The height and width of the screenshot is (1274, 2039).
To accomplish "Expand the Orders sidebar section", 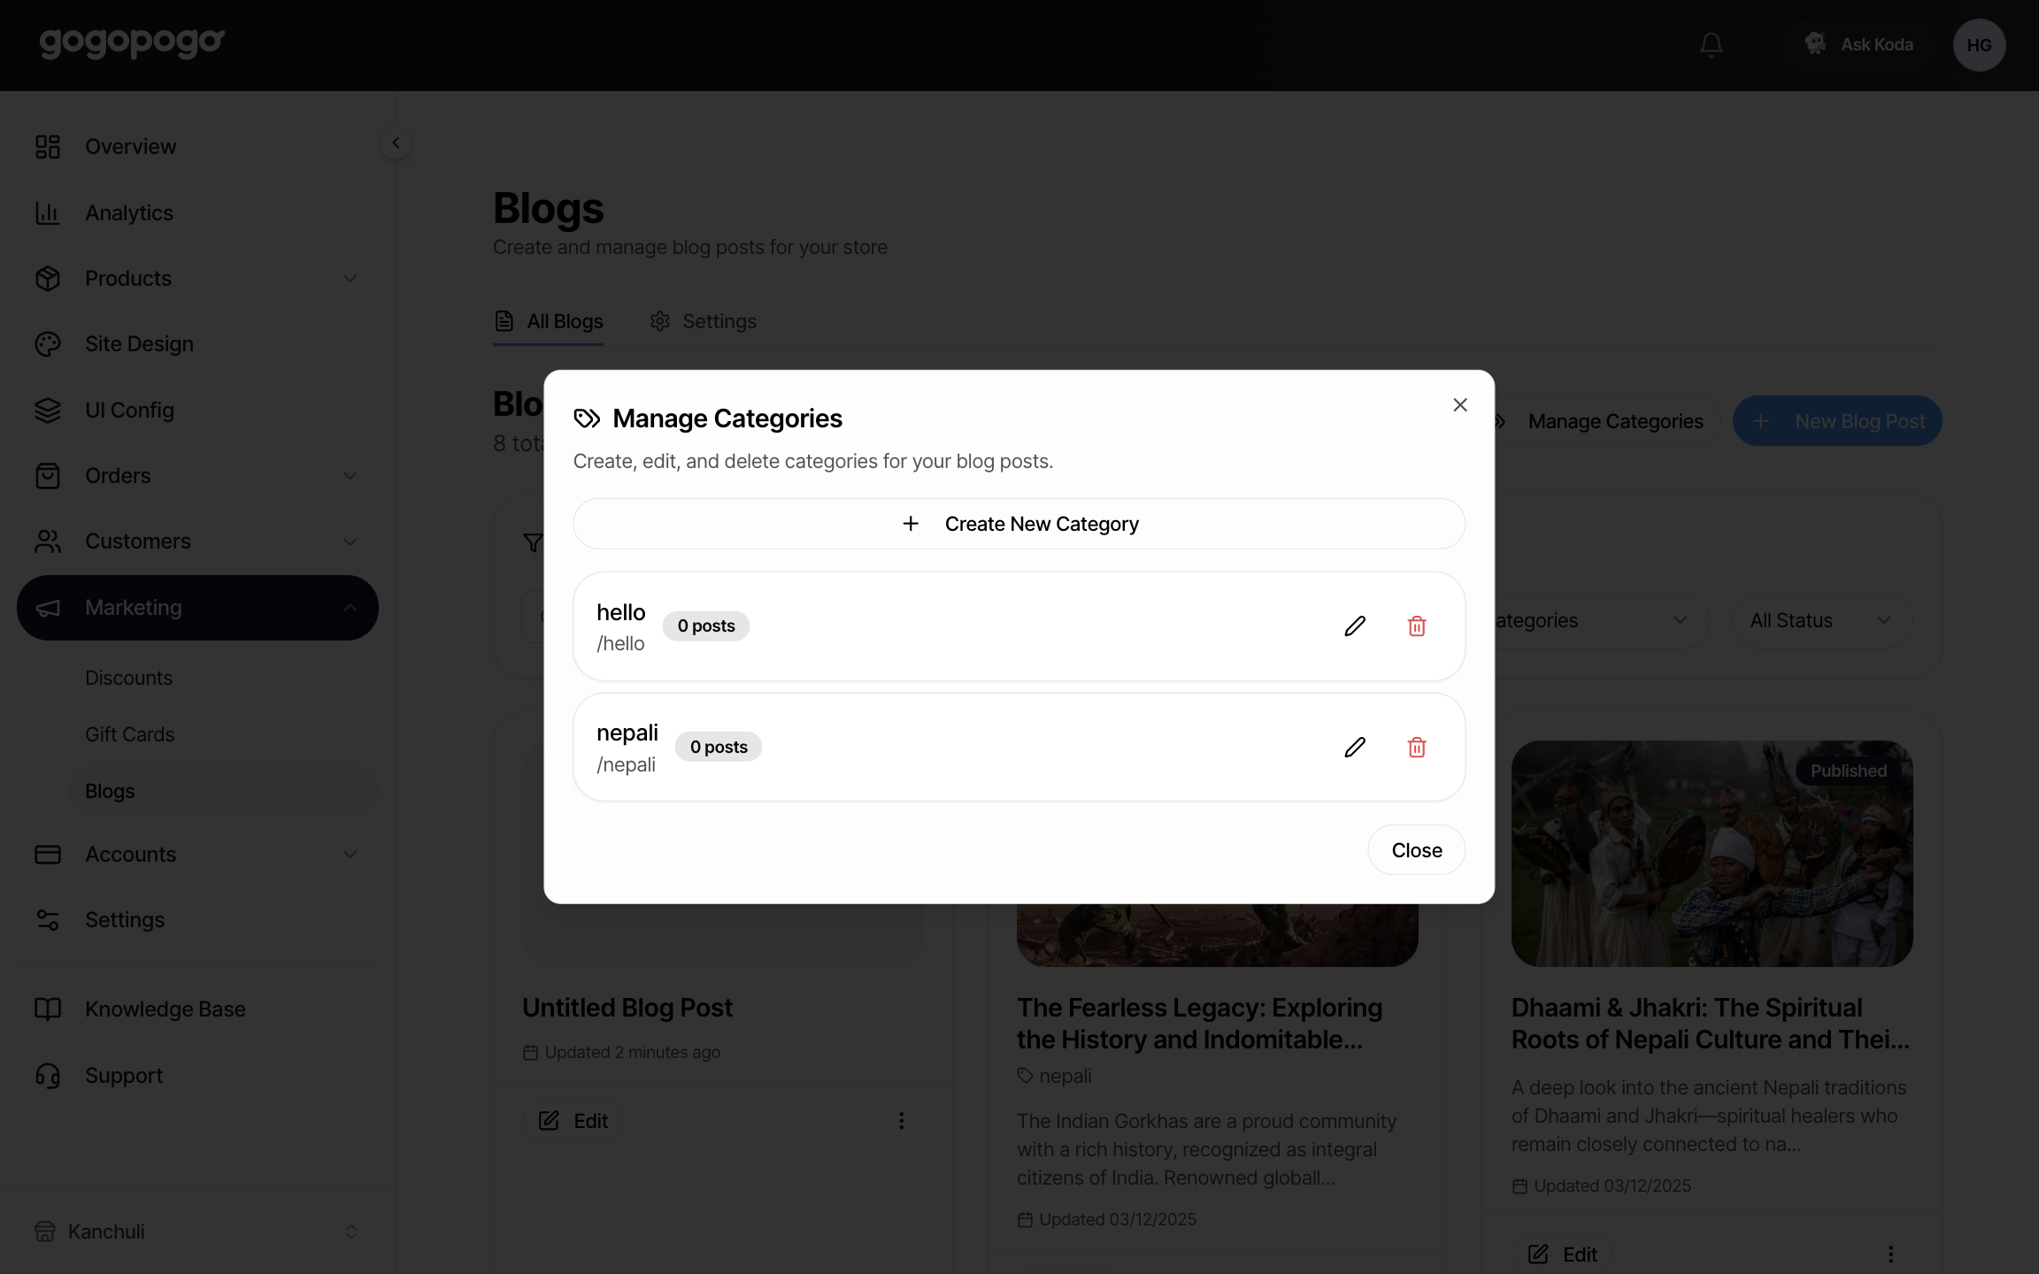I will (x=197, y=476).
